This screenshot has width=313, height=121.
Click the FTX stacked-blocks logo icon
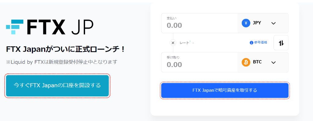click(15, 27)
